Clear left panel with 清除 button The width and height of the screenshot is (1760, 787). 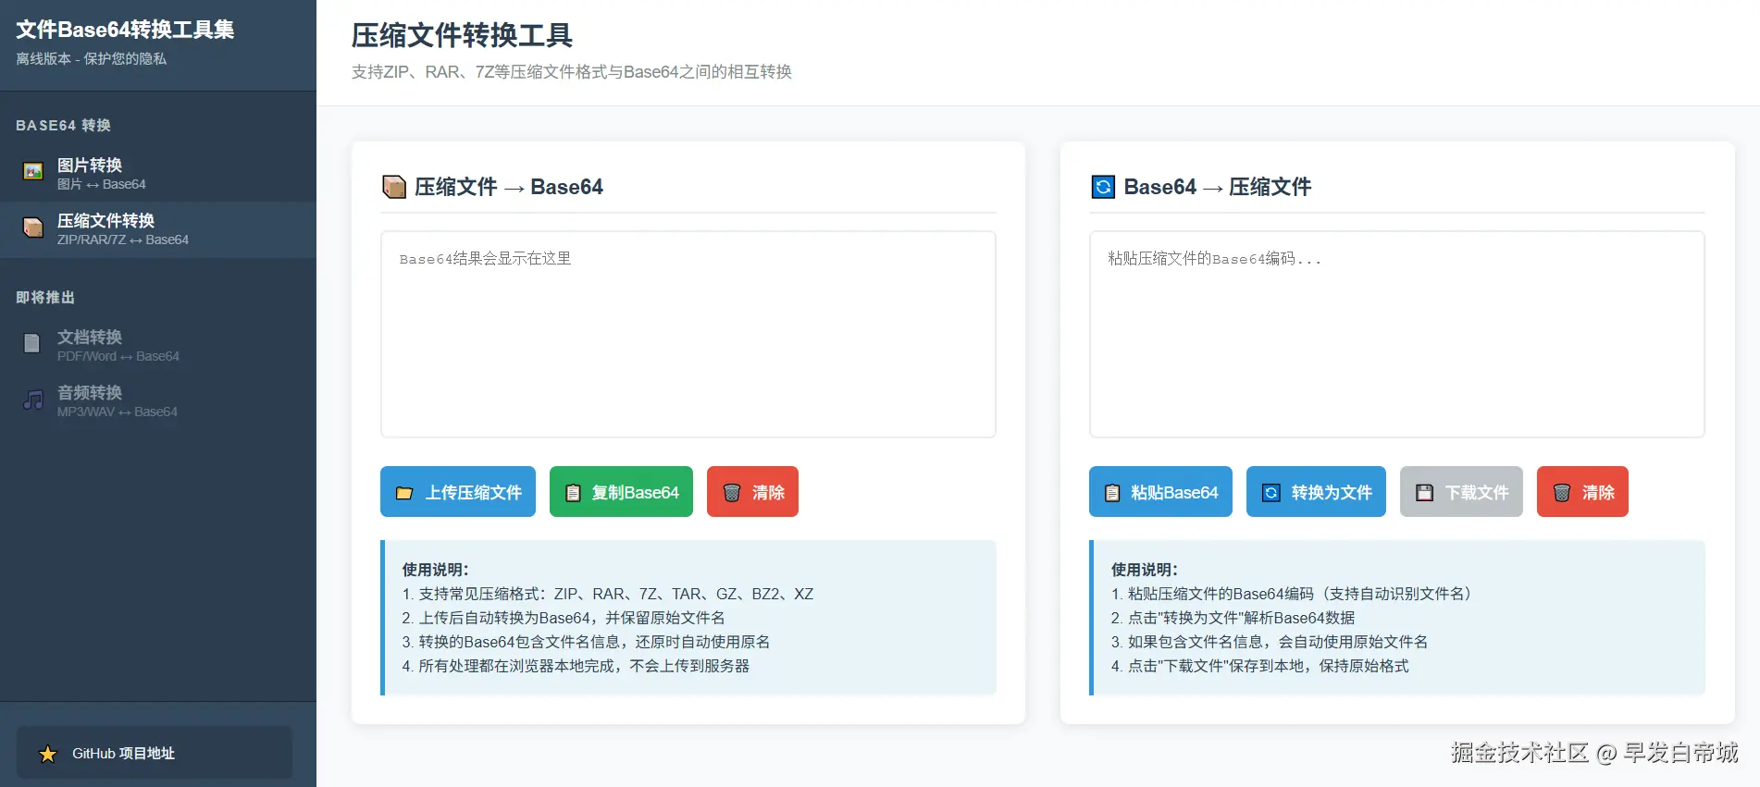click(752, 492)
